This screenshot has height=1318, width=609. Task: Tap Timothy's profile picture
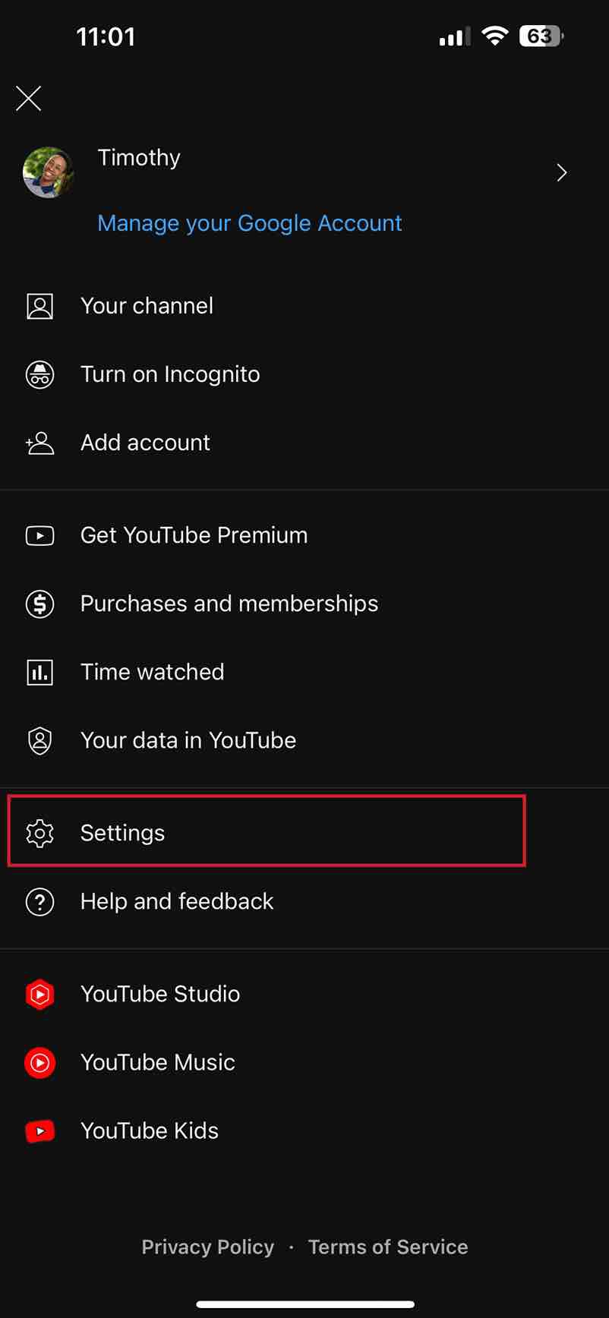(x=49, y=172)
